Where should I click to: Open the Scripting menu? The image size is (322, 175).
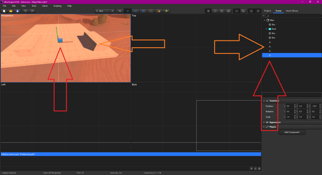point(57,6)
